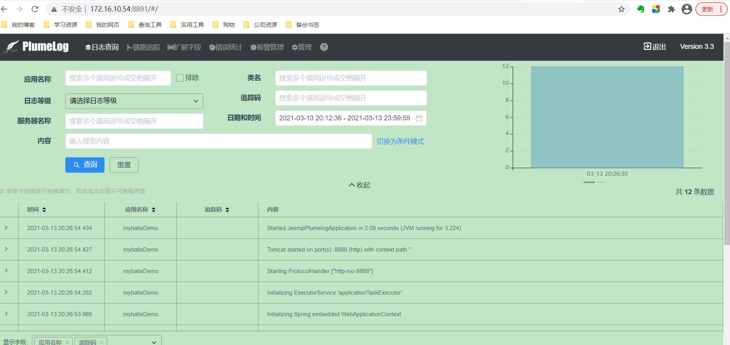Focus the 内容 search input

tap(218, 141)
